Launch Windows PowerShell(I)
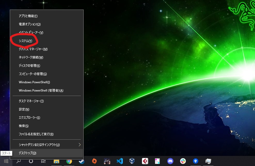This screenshot has height=166, width=255. [46, 82]
